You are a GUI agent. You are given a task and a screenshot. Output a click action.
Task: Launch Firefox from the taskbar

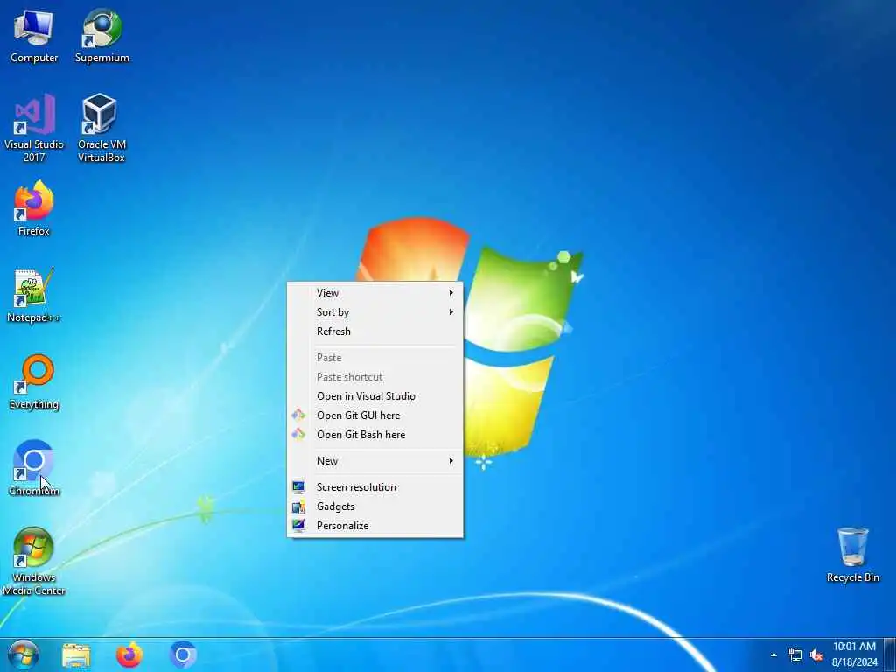(129, 654)
